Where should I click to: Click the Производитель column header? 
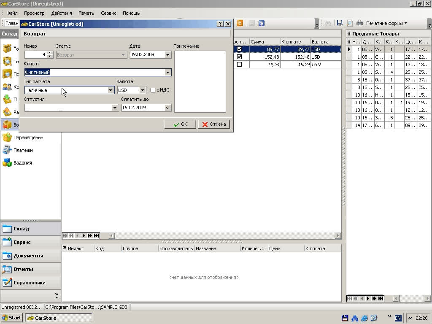click(176, 248)
